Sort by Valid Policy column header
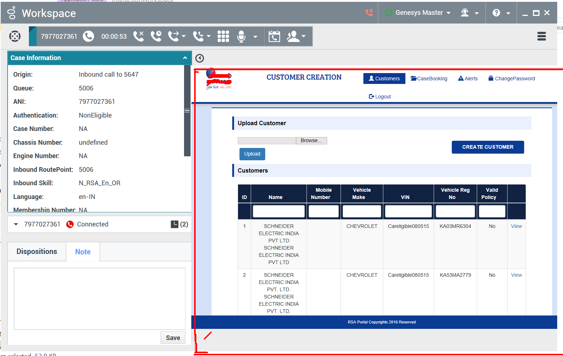Image resolution: width=563 pixels, height=356 pixels. pyautogui.click(x=492, y=194)
